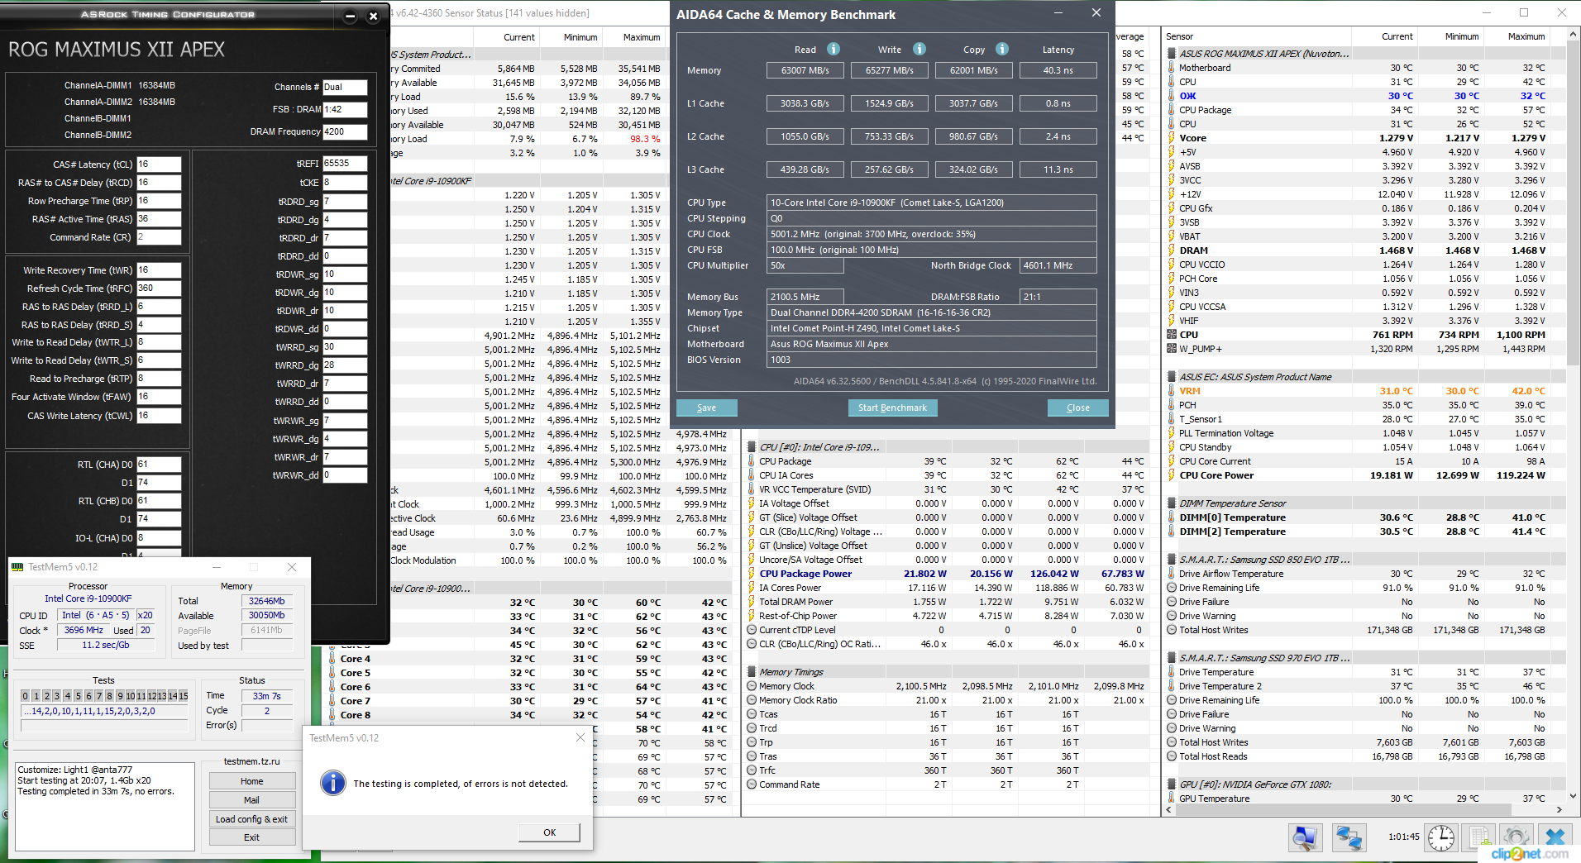Click the fan icon beside CPU RPM

tap(1172, 335)
